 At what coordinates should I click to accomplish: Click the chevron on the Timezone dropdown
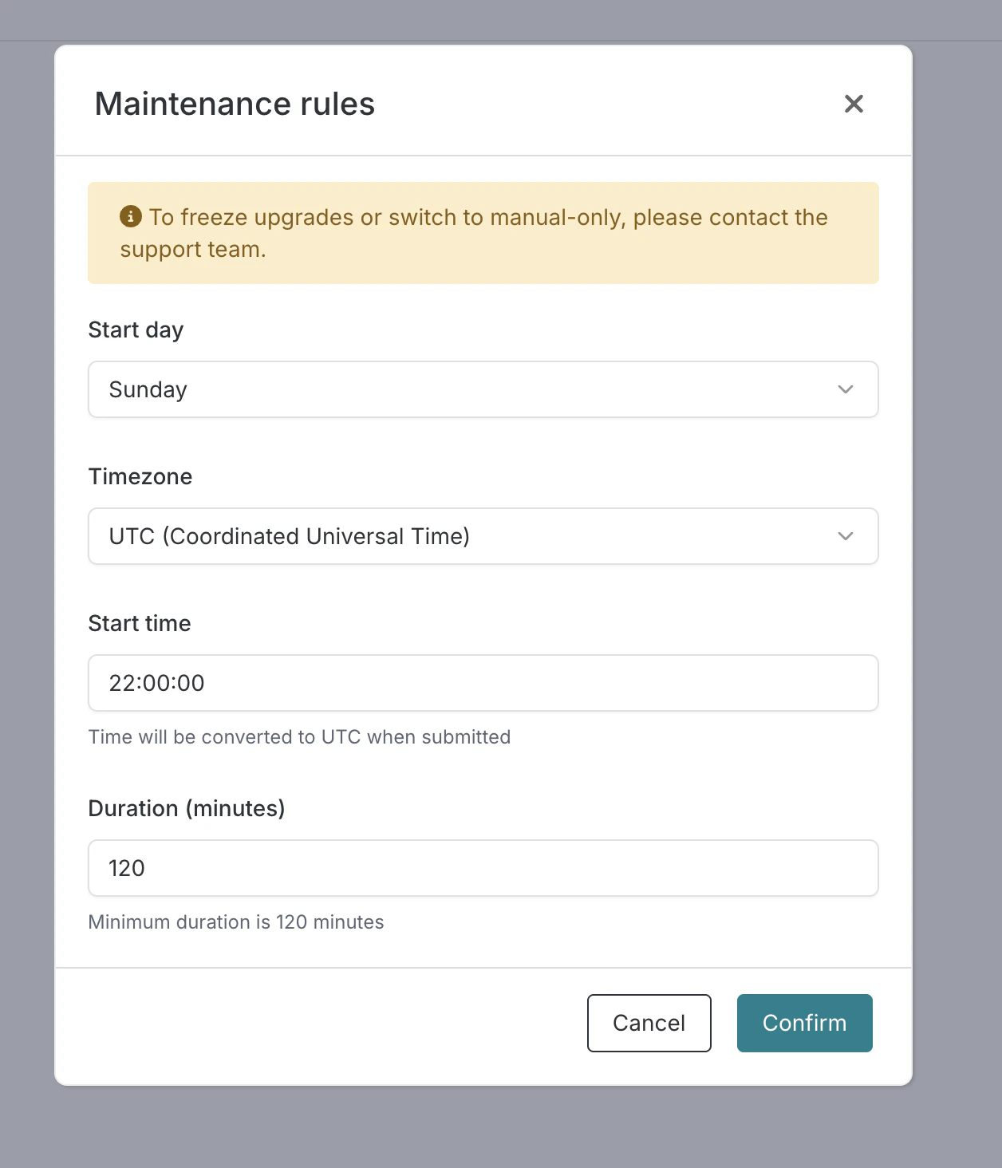pyautogui.click(x=846, y=536)
